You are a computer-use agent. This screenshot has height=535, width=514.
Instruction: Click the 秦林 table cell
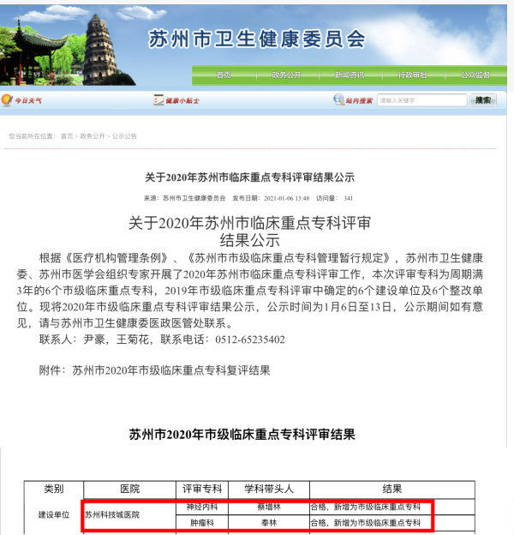(269, 523)
